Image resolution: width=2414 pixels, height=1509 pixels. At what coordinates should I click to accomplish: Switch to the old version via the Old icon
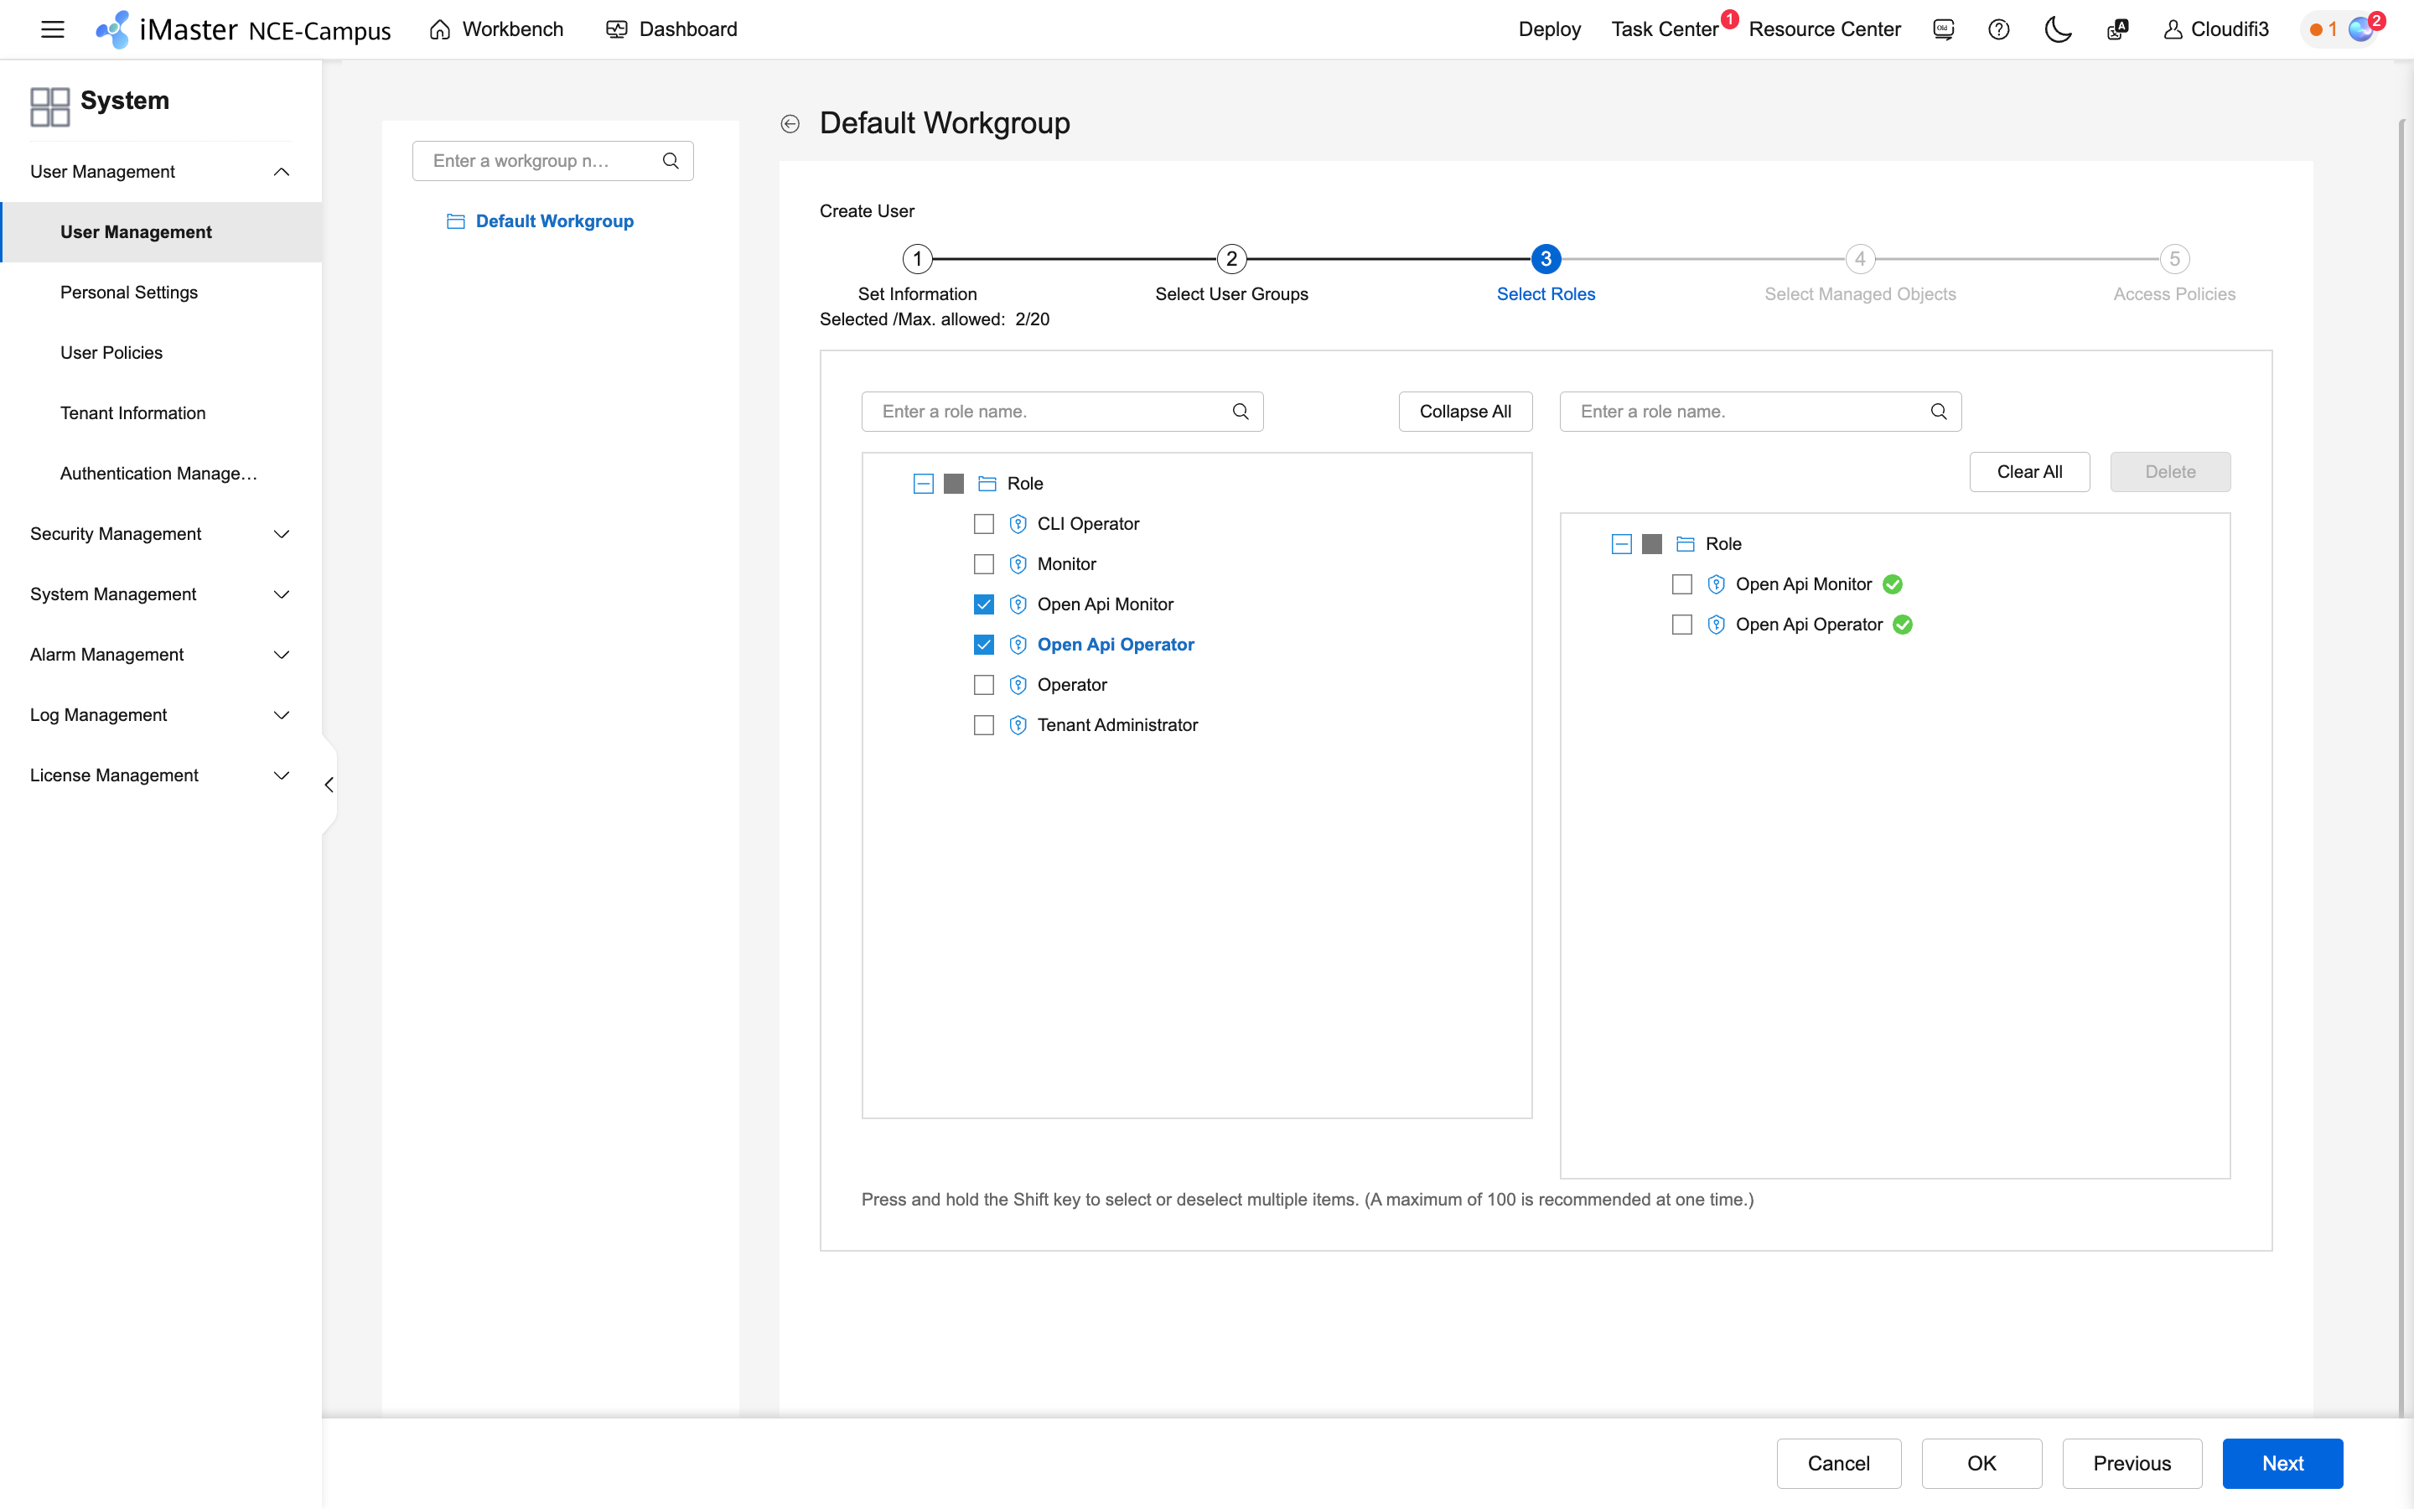coord(1943,30)
